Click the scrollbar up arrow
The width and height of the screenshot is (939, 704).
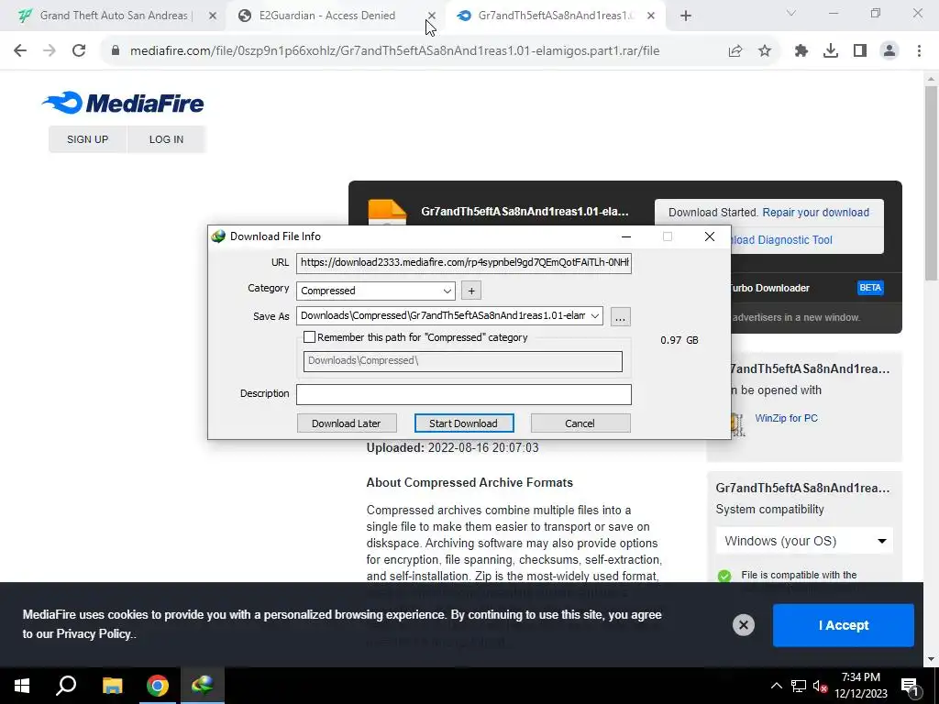pos(931,79)
